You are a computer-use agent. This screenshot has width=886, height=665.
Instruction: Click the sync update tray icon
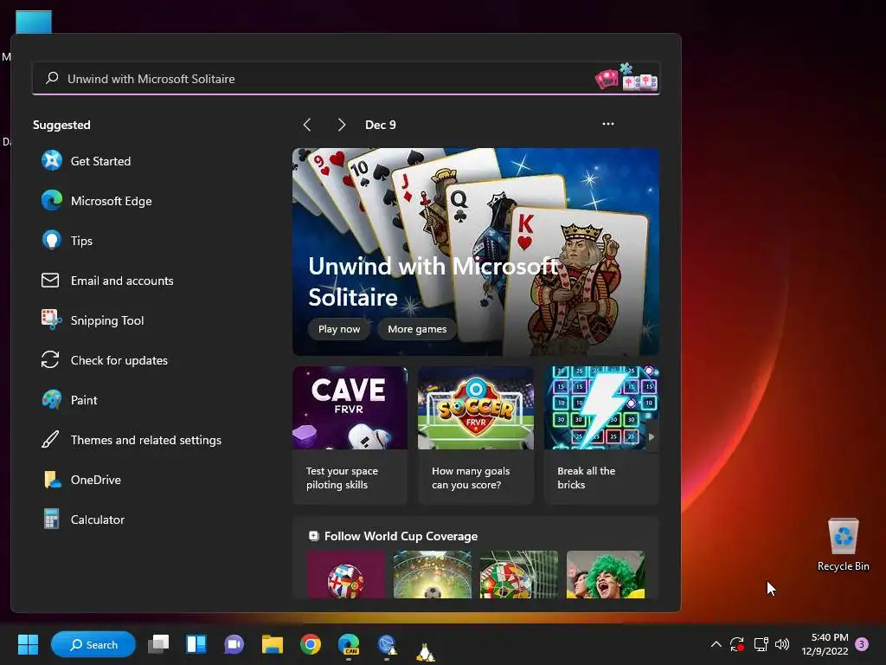click(x=737, y=644)
